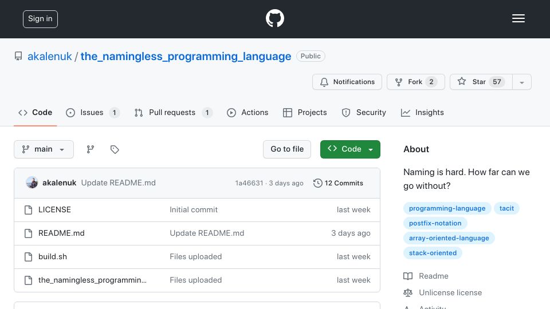Open Files uploaded commit in build.sh row

196,256
